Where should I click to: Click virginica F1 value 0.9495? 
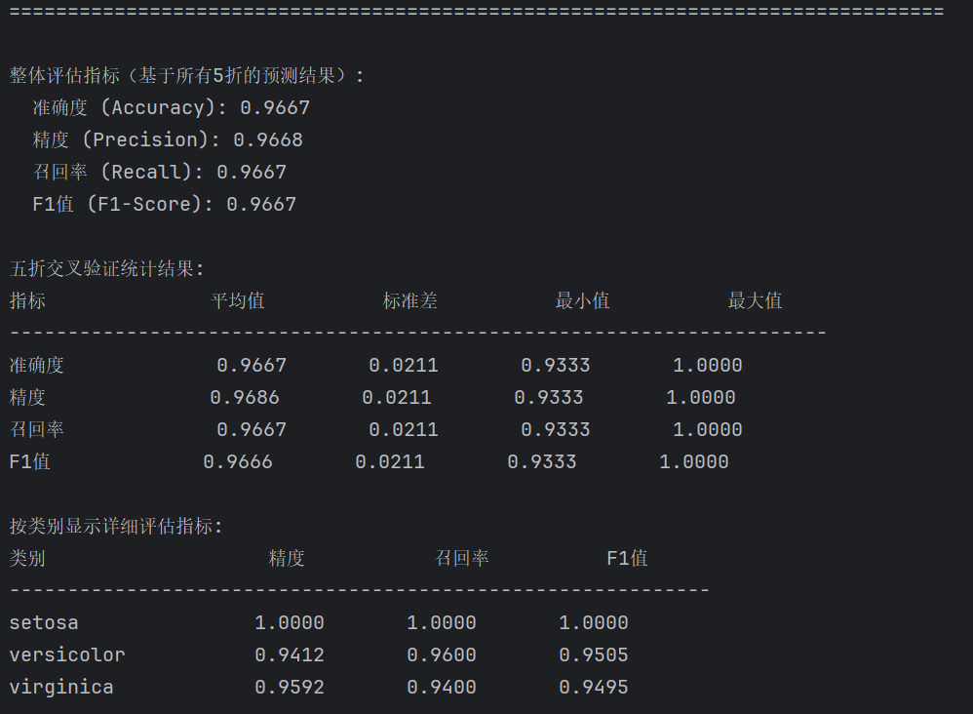tap(593, 688)
